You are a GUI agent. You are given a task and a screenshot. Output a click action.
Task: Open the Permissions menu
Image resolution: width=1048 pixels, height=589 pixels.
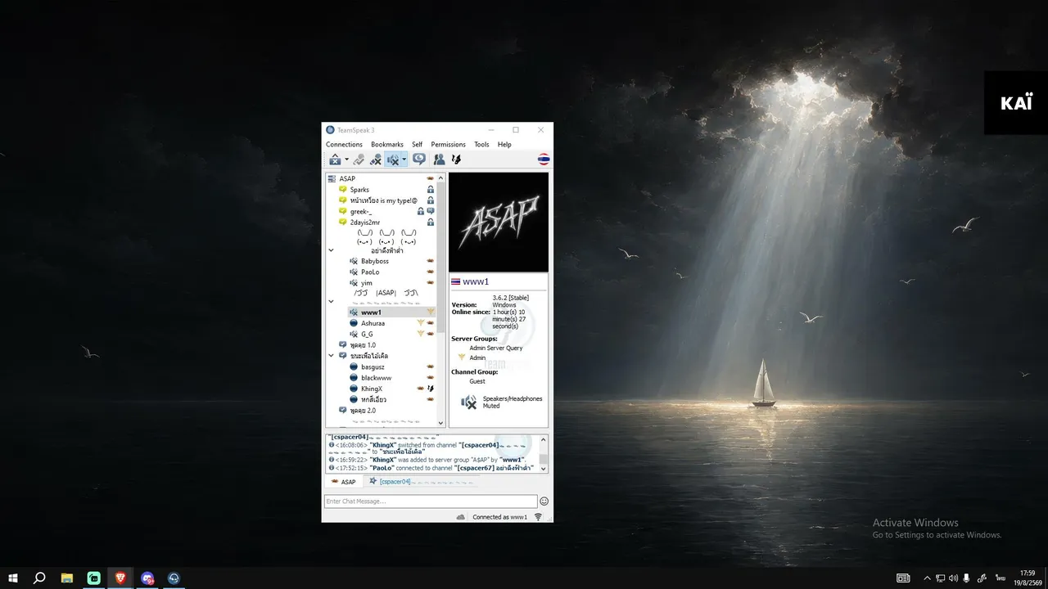(448, 145)
